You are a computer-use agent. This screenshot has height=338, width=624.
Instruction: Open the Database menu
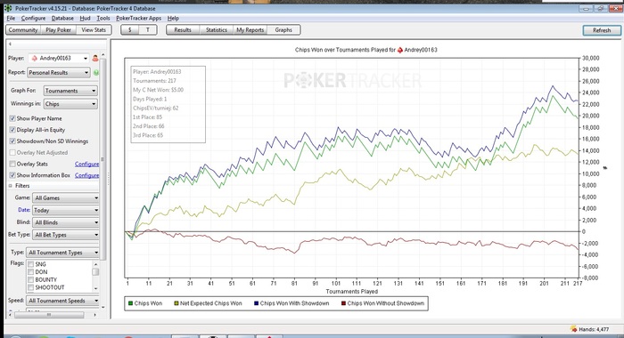[62, 19]
